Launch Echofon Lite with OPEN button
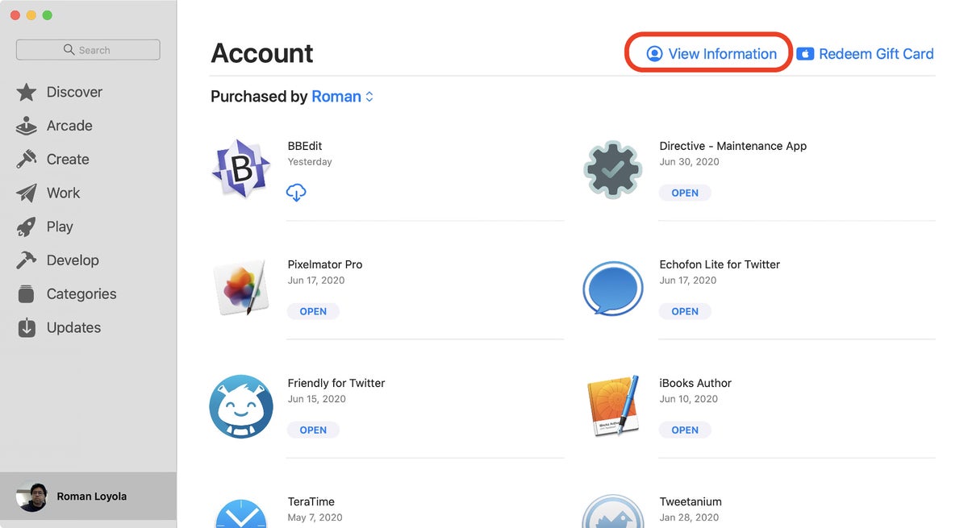The width and height of the screenshot is (968, 528). point(685,311)
